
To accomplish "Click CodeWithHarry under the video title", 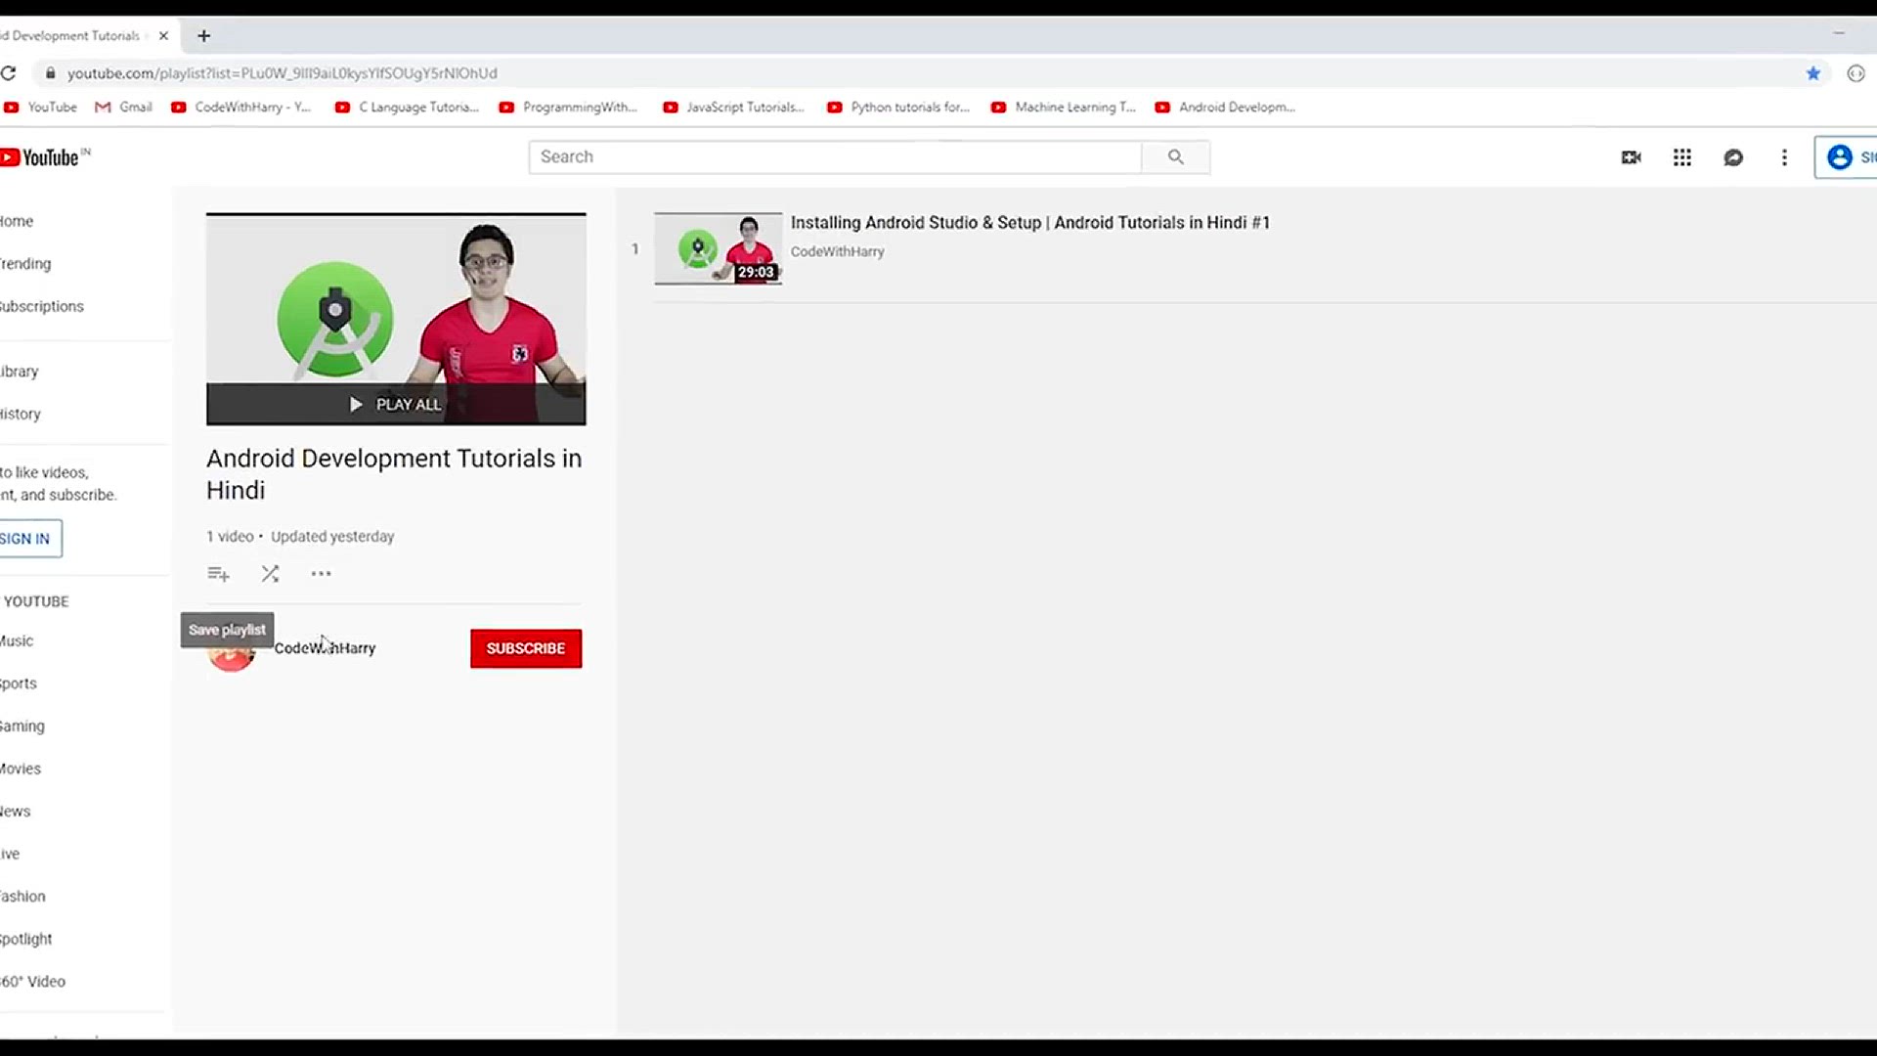I will [838, 251].
